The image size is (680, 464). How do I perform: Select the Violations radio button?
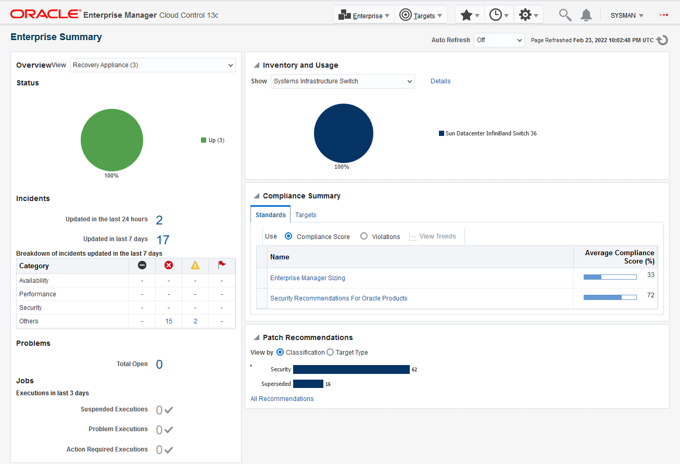click(364, 236)
